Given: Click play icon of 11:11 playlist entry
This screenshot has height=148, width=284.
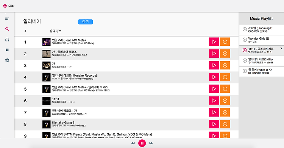Looking at the screenshot, I should [245, 50].
